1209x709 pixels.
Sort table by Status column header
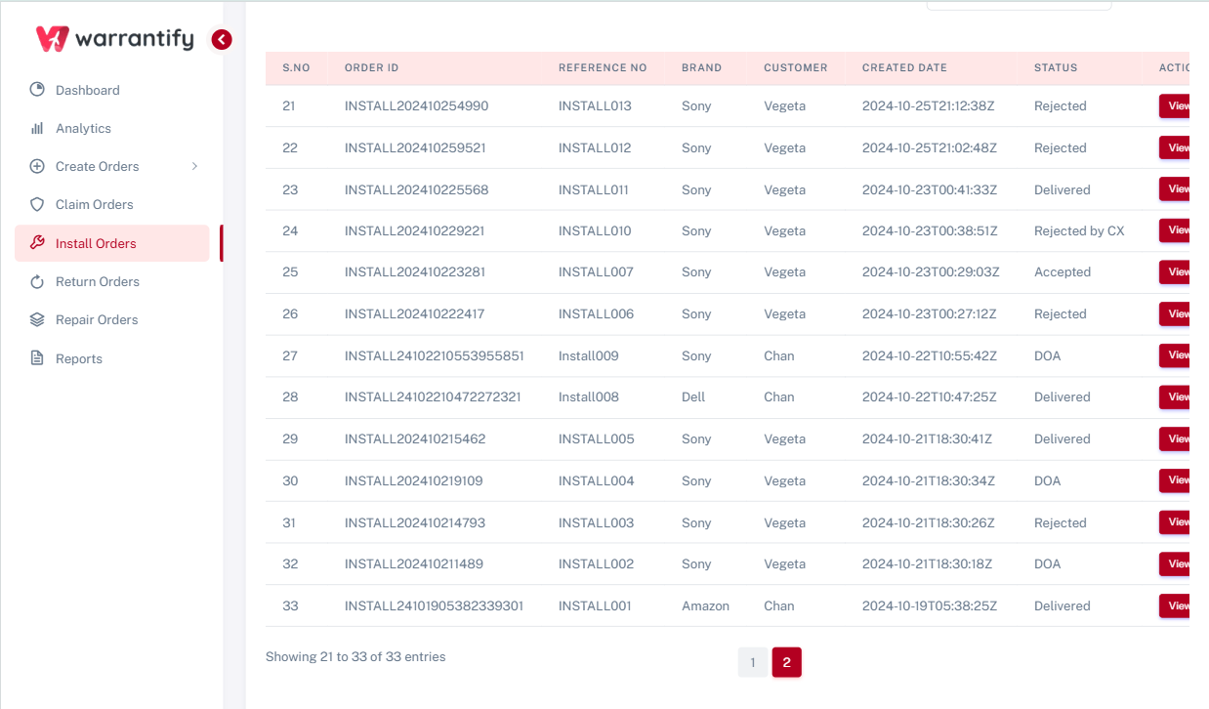[x=1056, y=68]
